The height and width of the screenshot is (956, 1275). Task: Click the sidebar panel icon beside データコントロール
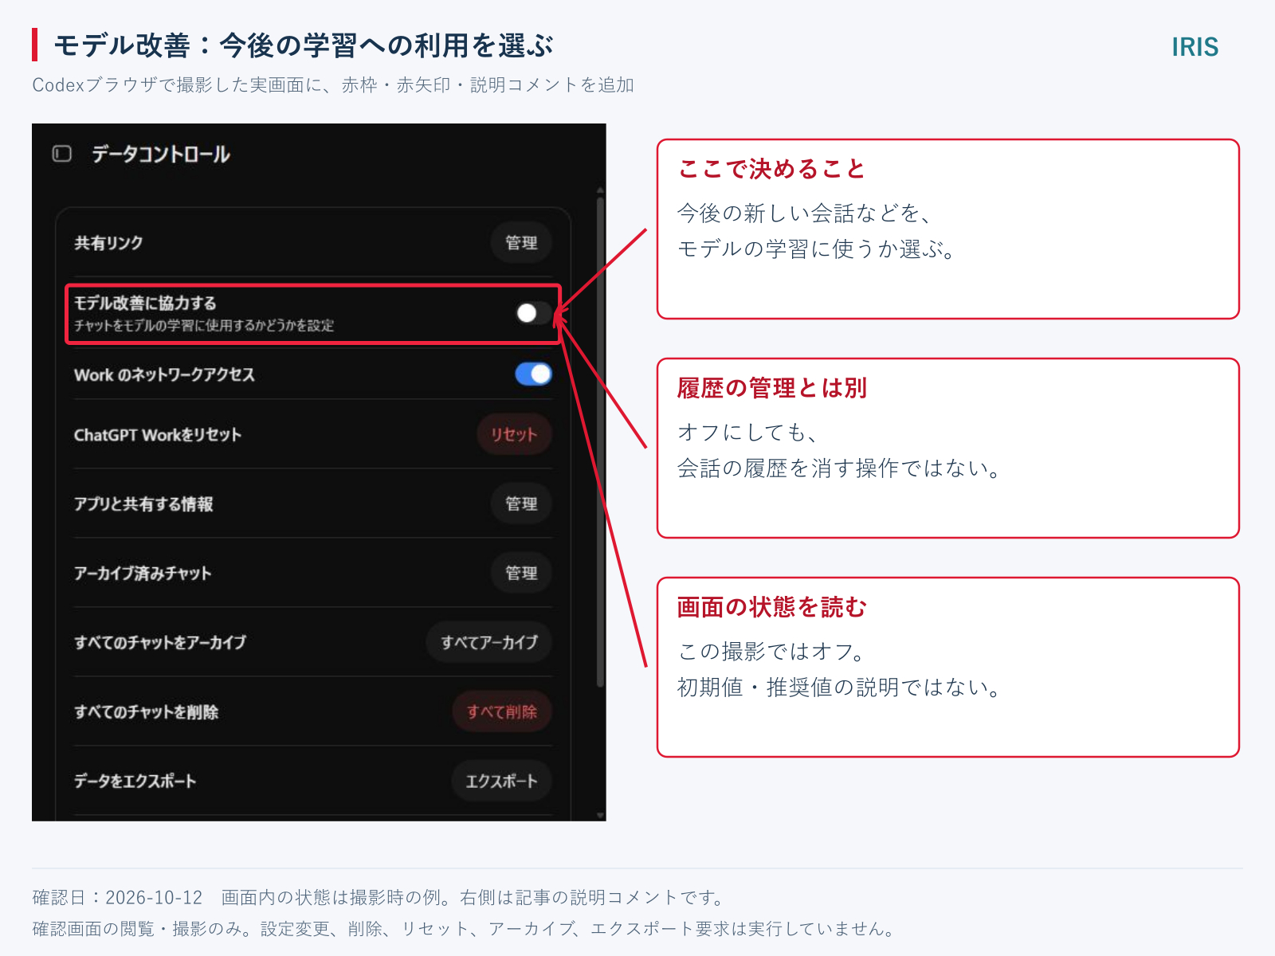[62, 154]
